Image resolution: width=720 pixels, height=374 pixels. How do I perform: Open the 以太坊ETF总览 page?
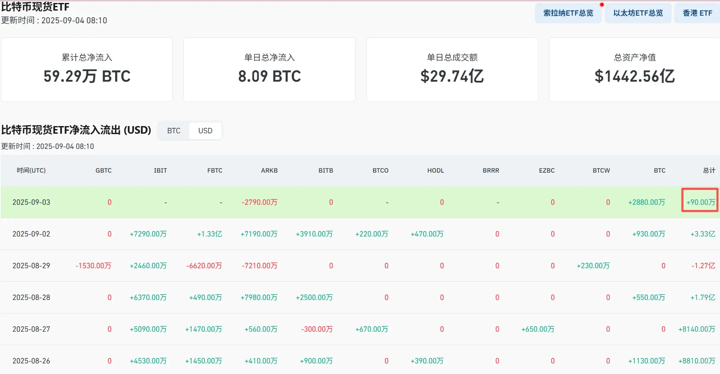(638, 13)
